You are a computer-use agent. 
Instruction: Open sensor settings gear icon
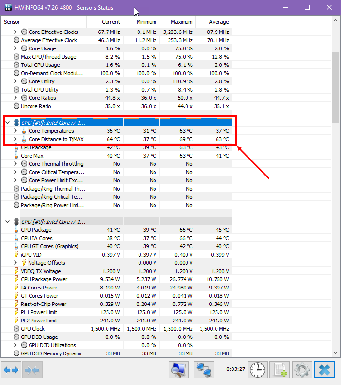coord(302,370)
